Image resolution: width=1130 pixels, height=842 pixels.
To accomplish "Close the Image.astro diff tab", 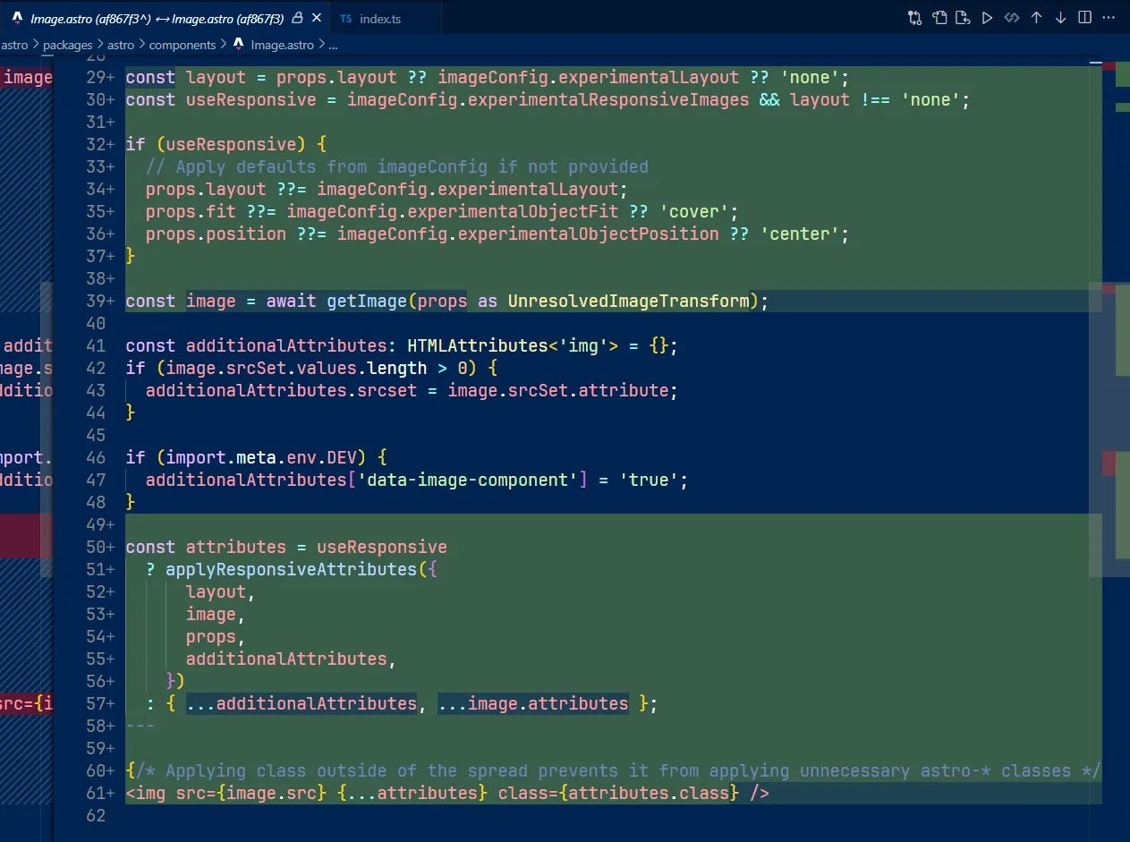I will (x=316, y=19).
